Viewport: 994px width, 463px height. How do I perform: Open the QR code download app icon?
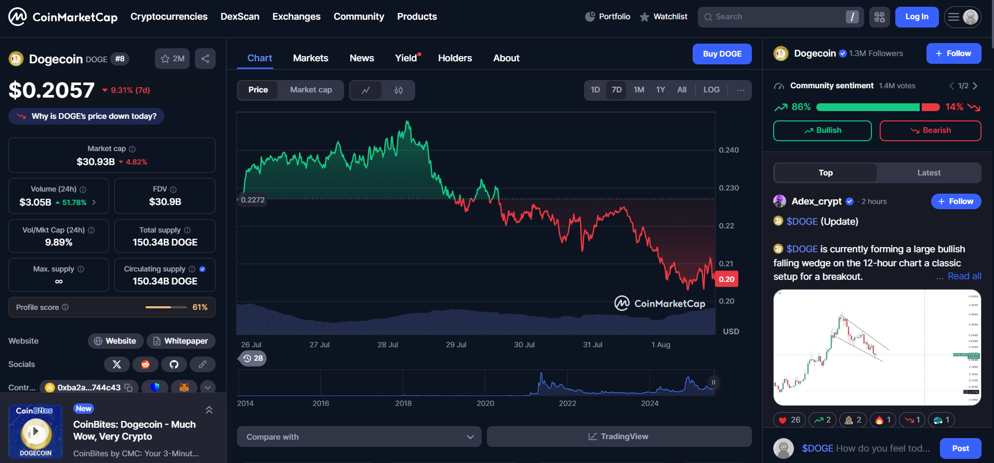coord(879,17)
